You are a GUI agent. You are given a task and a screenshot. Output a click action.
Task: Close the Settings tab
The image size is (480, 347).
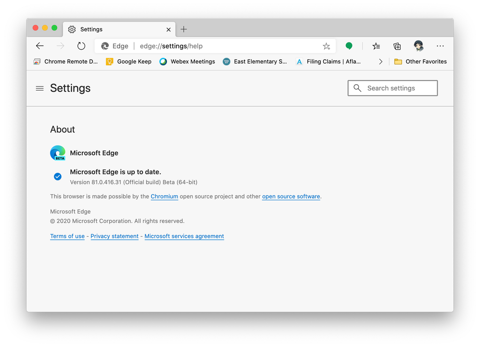point(168,29)
